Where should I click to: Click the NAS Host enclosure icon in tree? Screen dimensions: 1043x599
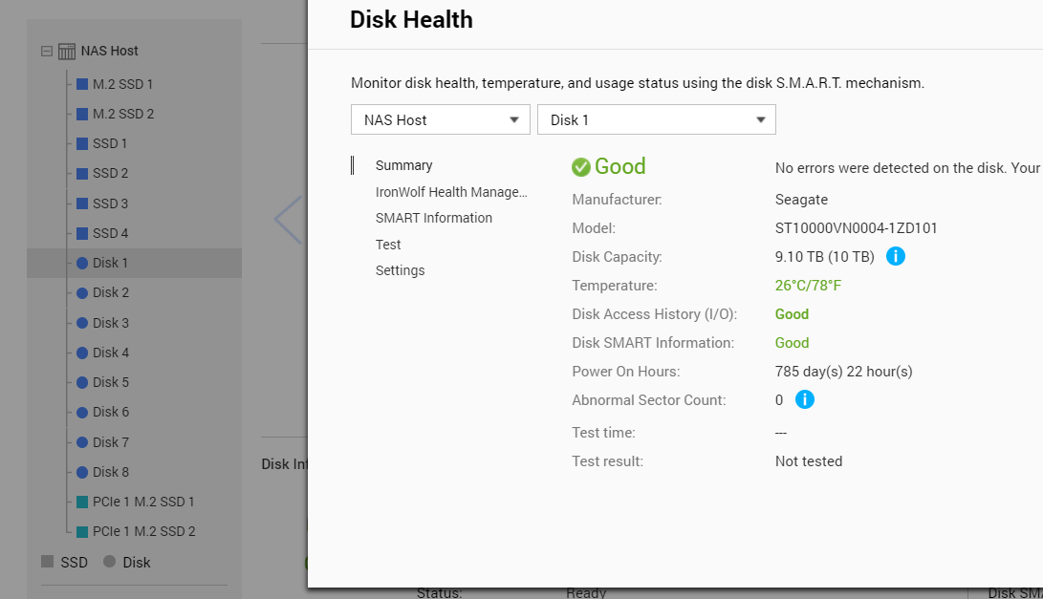67,51
